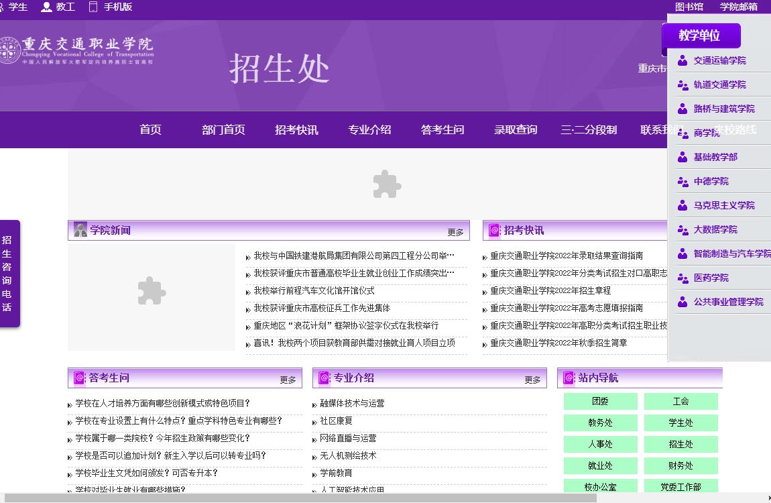Open the 校办公室 site navigation button
771x503 pixels.
pos(601,486)
